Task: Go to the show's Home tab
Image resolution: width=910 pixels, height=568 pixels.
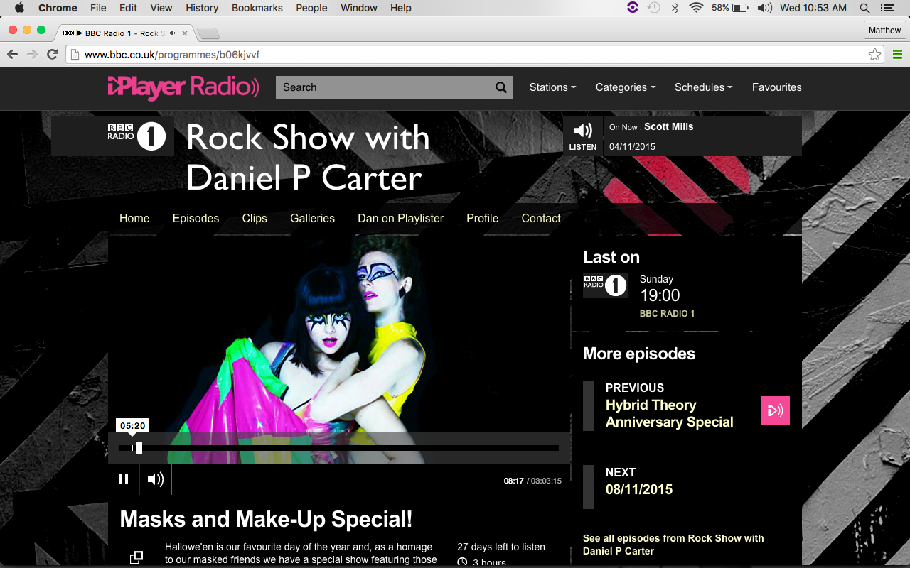Action: click(134, 218)
